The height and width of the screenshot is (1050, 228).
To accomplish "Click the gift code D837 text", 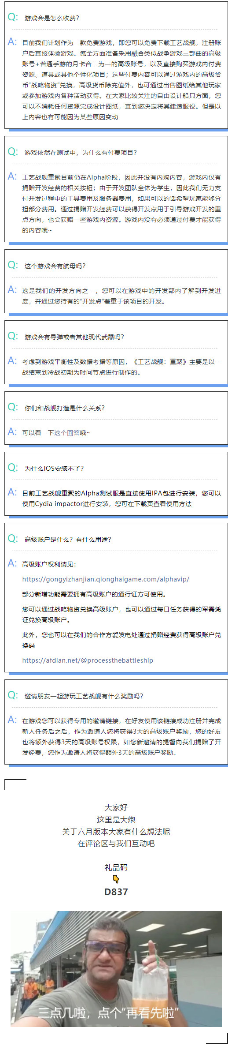I will tap(116, 892).
